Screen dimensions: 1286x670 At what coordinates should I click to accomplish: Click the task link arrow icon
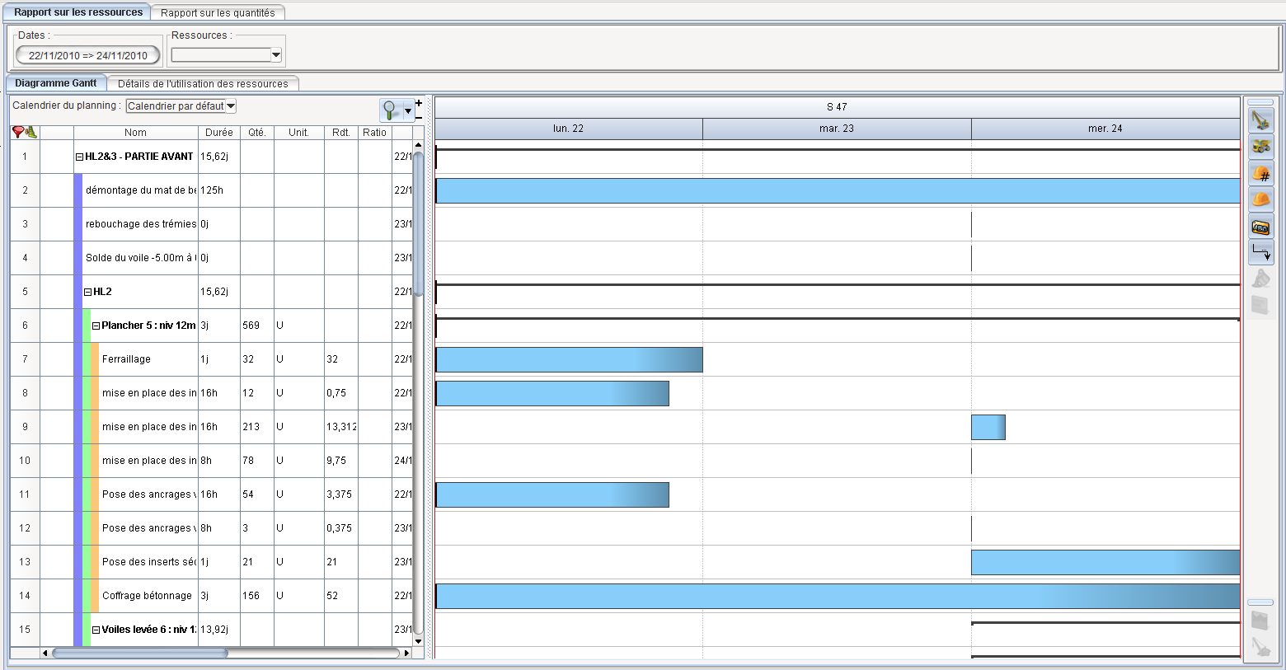(1260, 252)
